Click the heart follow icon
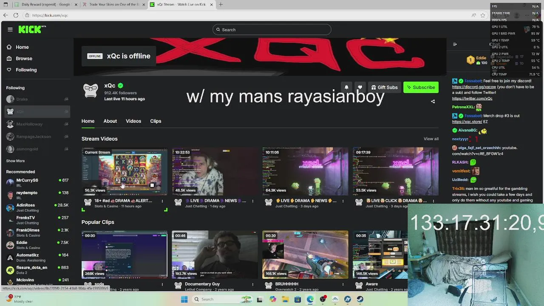 point(360,88)
